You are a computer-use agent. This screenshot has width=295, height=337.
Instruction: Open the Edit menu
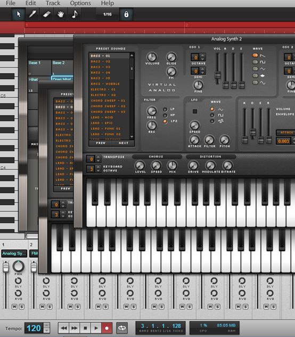(30, 3)
